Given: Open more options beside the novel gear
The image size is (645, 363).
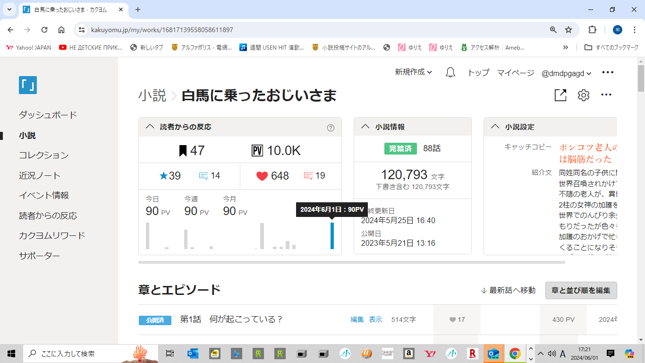Looking at the screenshot, I should coord(606,95).
